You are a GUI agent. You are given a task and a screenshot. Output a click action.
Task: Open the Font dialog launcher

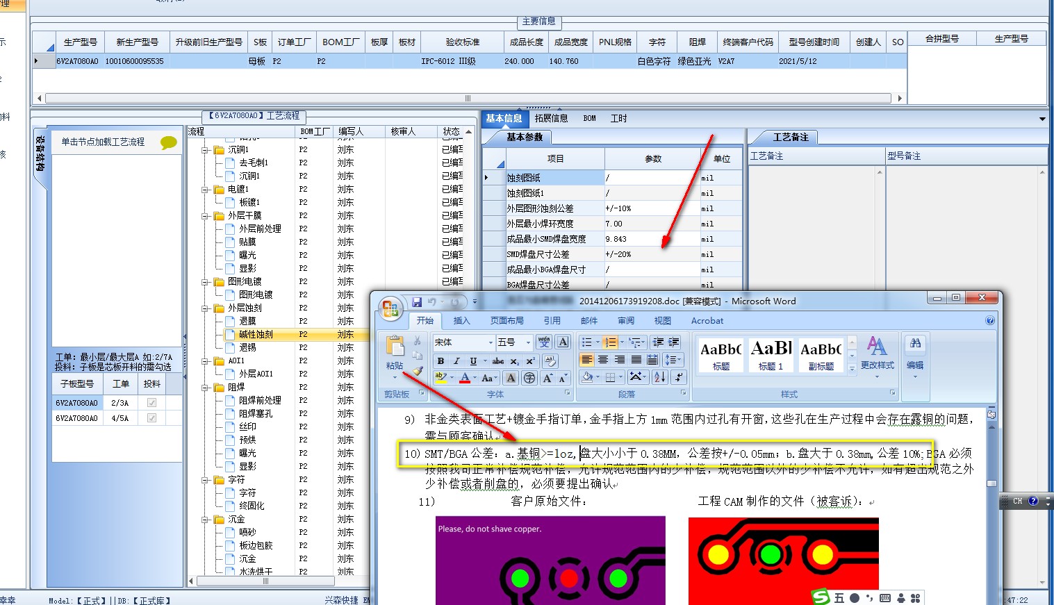pos(567,393)
